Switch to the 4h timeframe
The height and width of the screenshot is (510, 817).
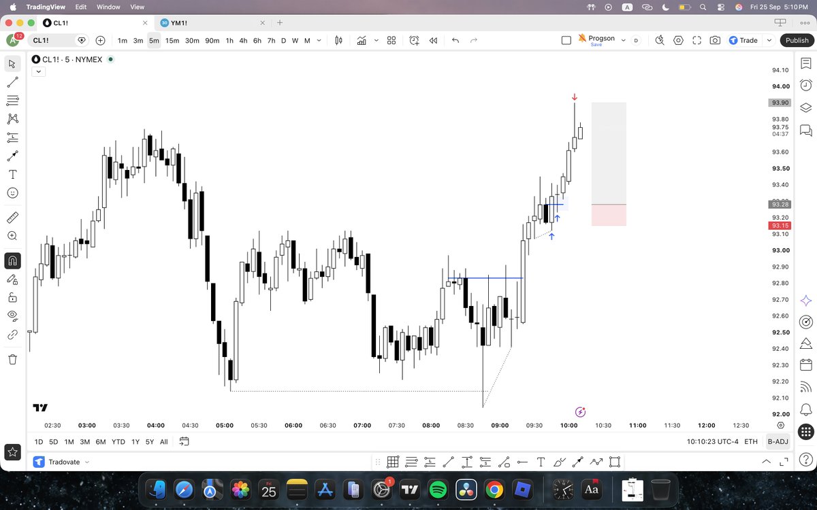tap(243, 41)
